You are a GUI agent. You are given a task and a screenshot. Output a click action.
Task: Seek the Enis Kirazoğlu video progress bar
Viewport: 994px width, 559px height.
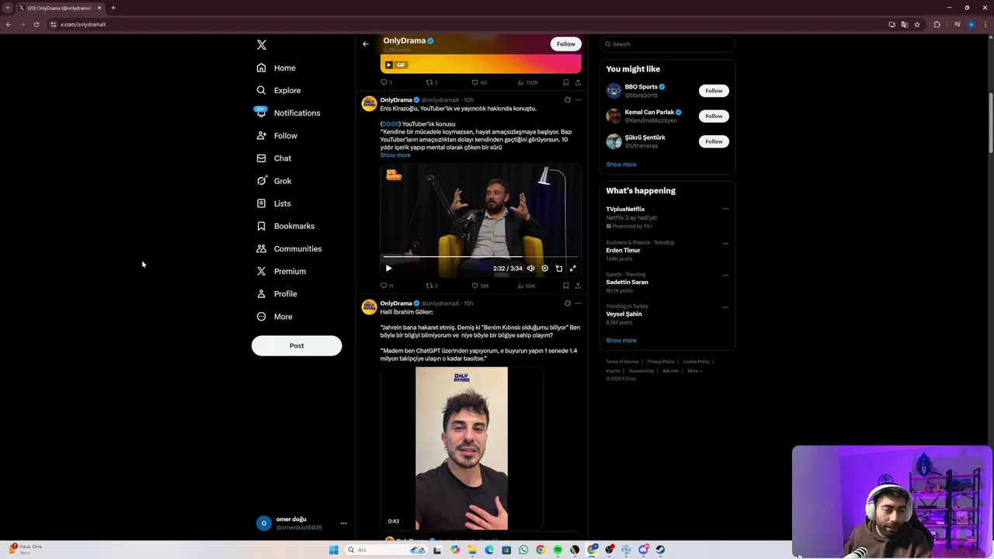(x=481, y=256)
